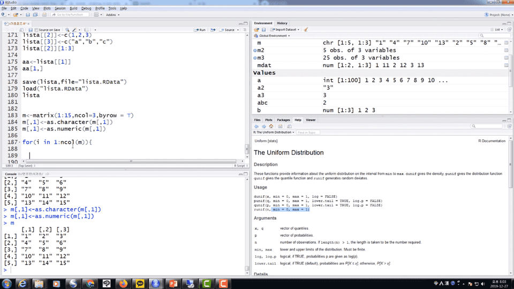Open Global Environment dropdown

coord(273,36)
